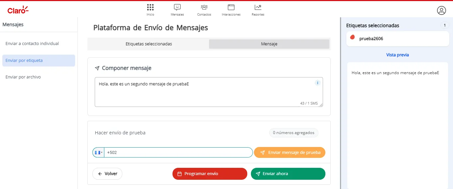The image size is (453, 189).
Task: Open the country flag code dropdown
Action: coord(98,153)
